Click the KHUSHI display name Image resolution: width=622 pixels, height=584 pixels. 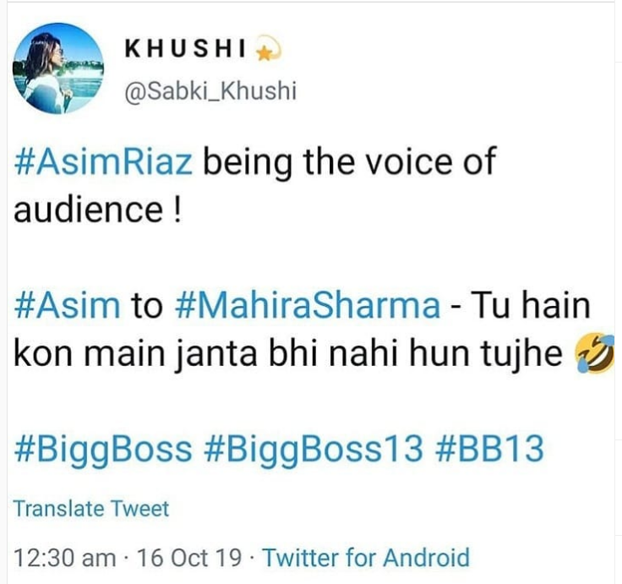(x=185, y=49)
